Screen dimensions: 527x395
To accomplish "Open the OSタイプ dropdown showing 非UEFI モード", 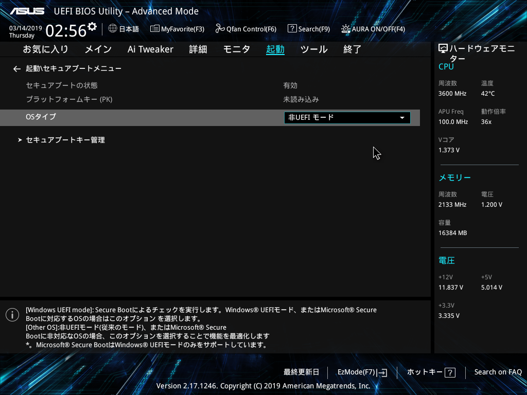I will point(347,118).
